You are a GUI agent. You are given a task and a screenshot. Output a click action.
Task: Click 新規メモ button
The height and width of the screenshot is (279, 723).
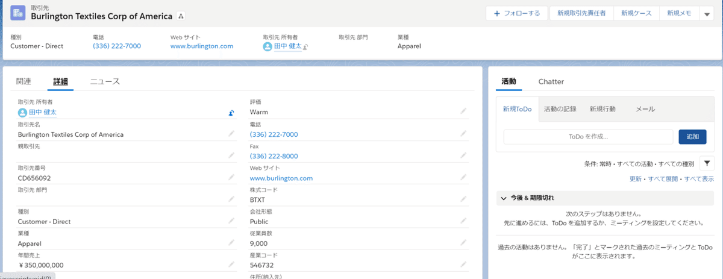[x=679, y=13]
